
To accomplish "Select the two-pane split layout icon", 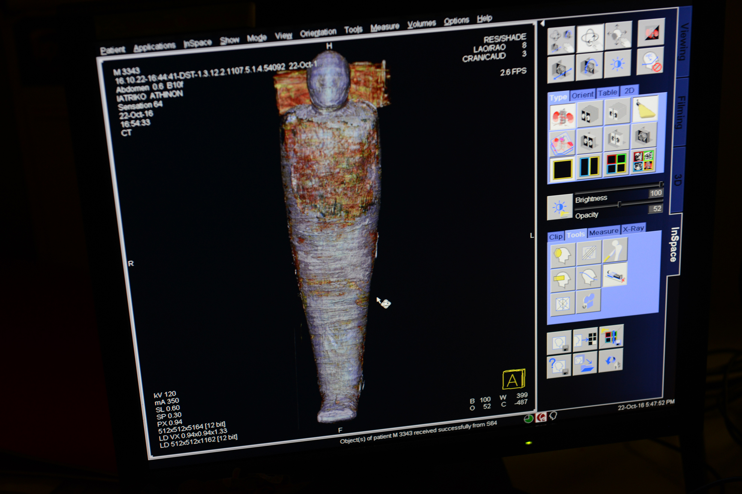I will (x=589, y=166).
